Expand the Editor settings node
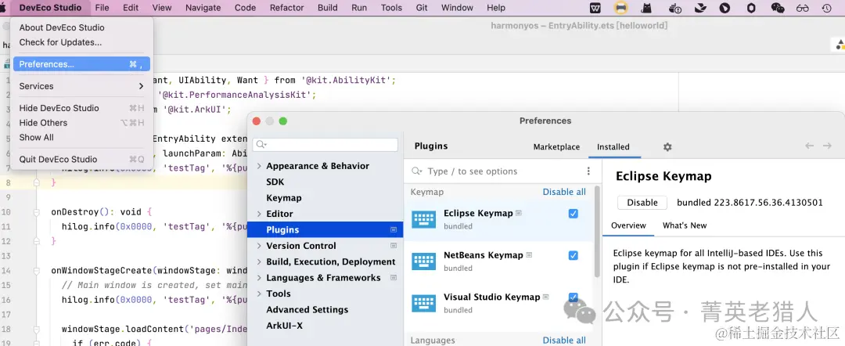This screenshot has width=845, height=346. (259, 214)
